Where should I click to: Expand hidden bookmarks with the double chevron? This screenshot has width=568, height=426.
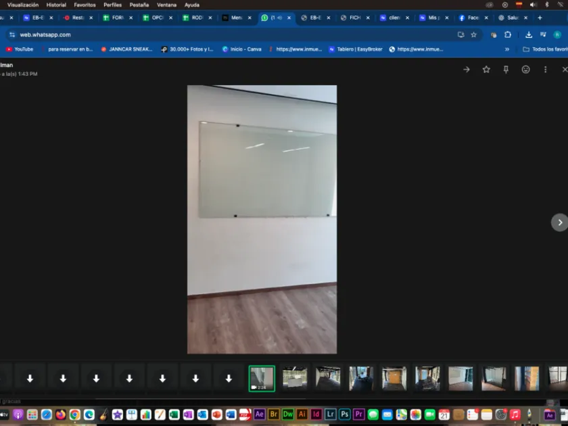507,49
